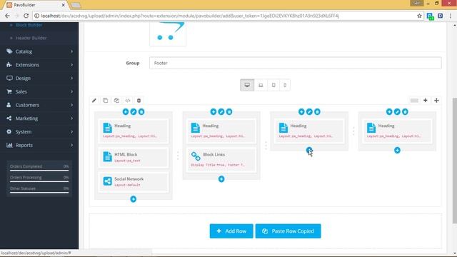Expand the Extensions menu

(x=39, y=65)
